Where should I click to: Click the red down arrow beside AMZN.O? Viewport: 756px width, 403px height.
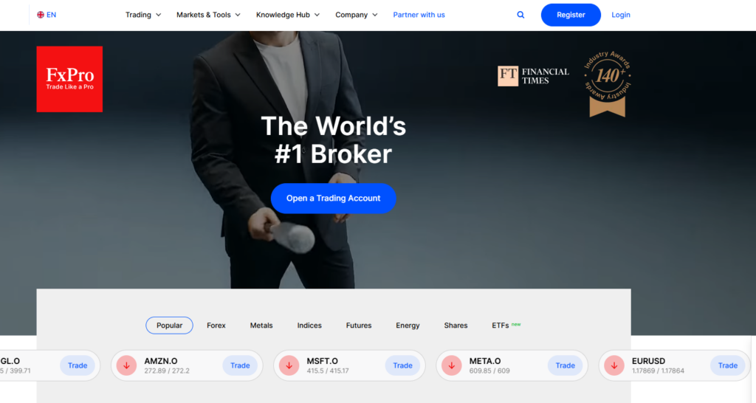(x=126, y=365)
